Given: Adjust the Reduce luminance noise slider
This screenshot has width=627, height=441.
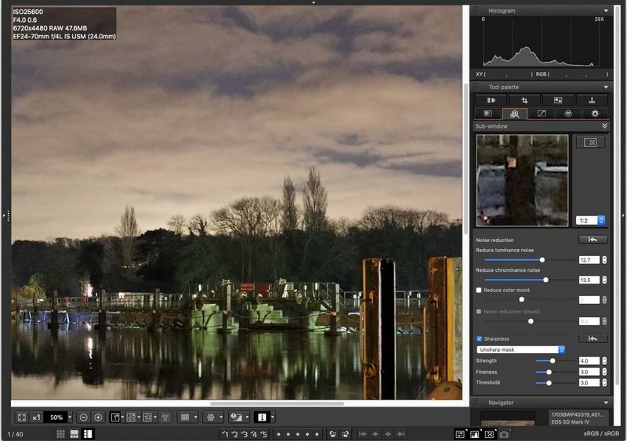Looking at the screenshot, I should coord(542,259).
